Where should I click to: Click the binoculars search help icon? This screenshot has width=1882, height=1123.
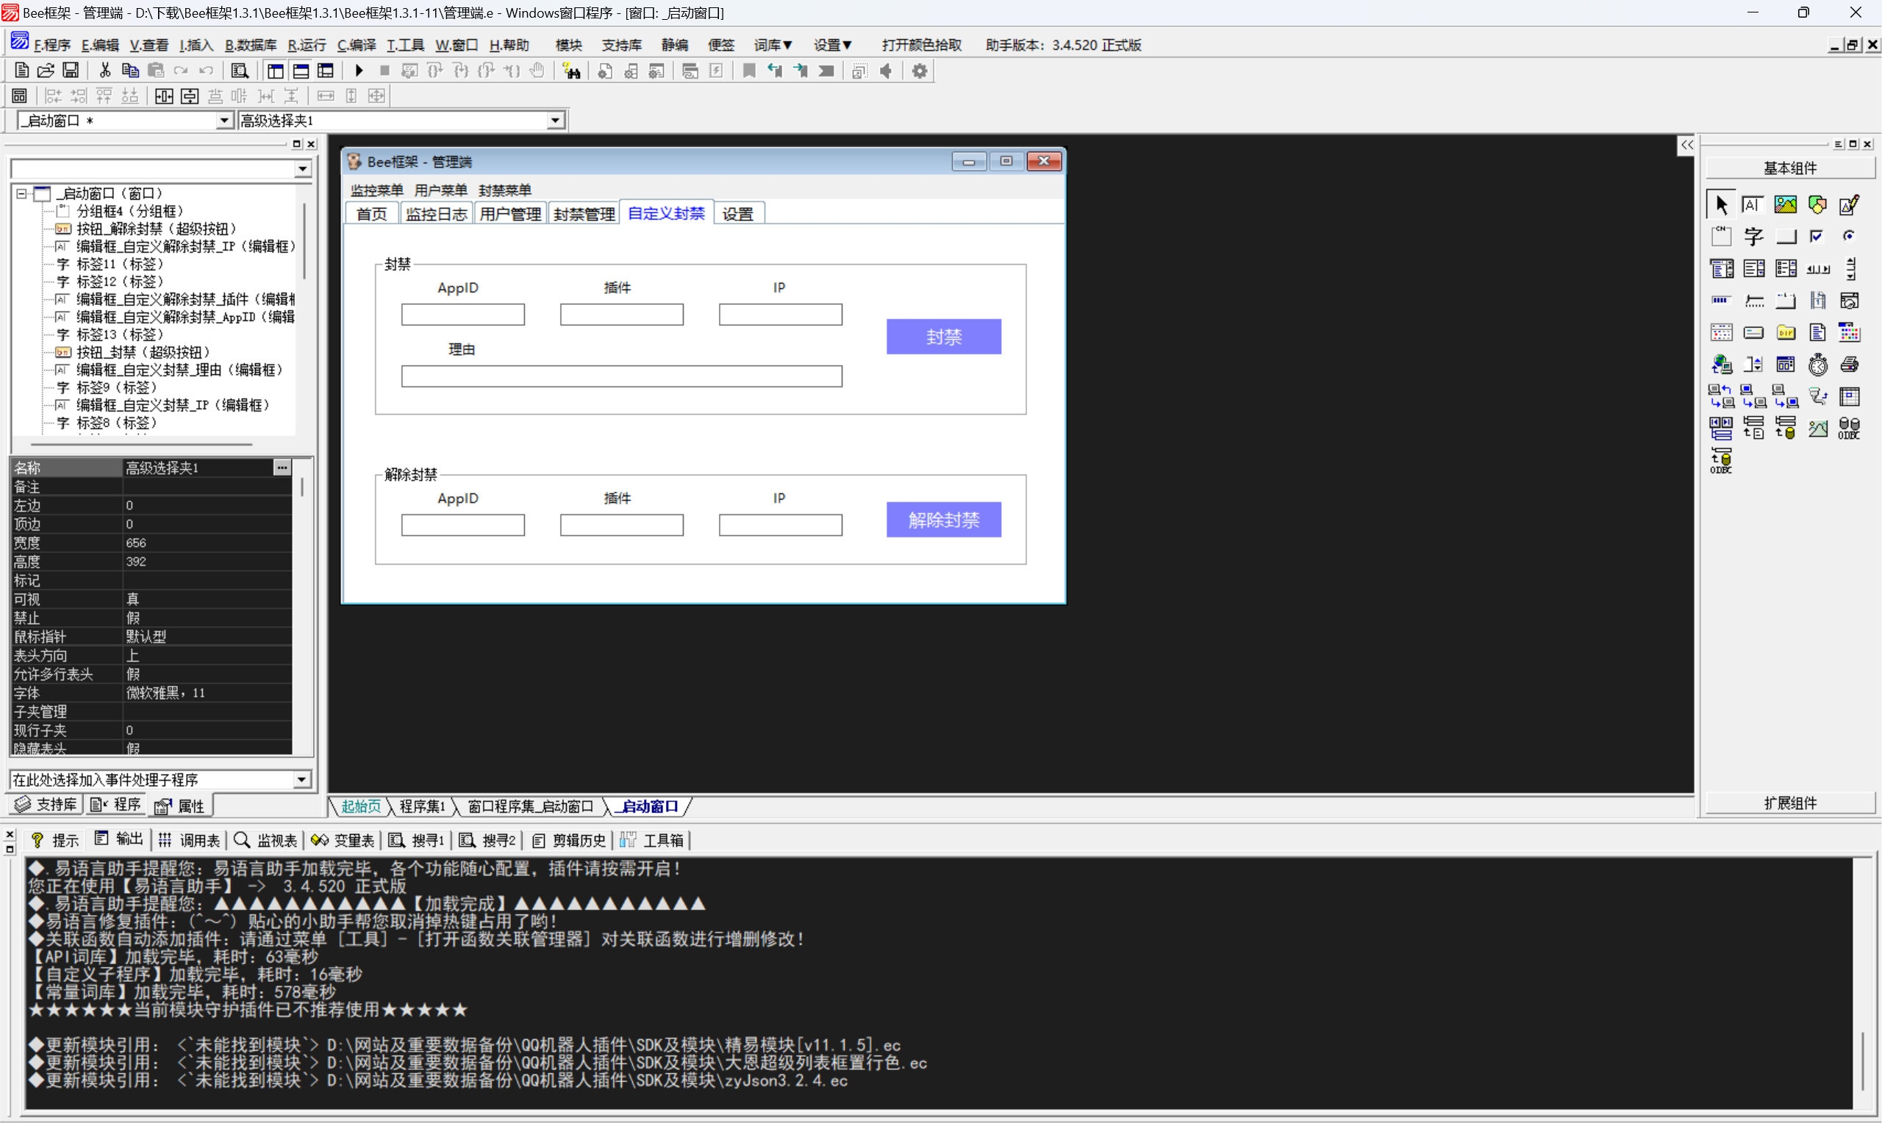pyautogui.click(x=572, y=71)
